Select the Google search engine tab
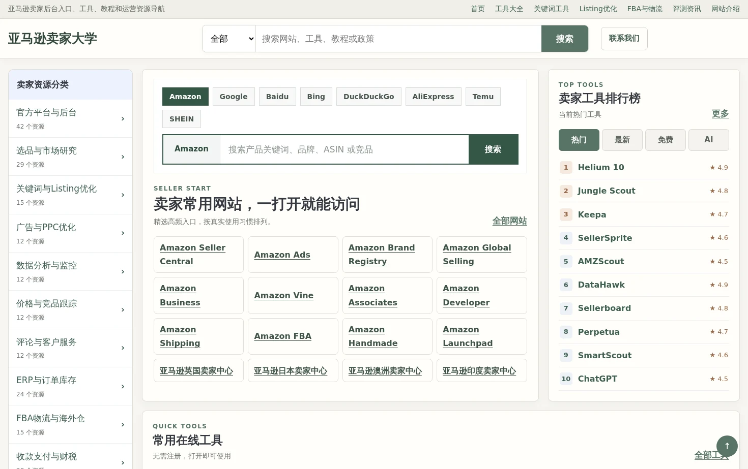 234,97
